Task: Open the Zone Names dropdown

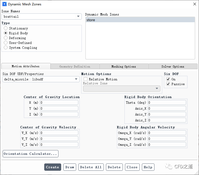Action: (42, 16)
